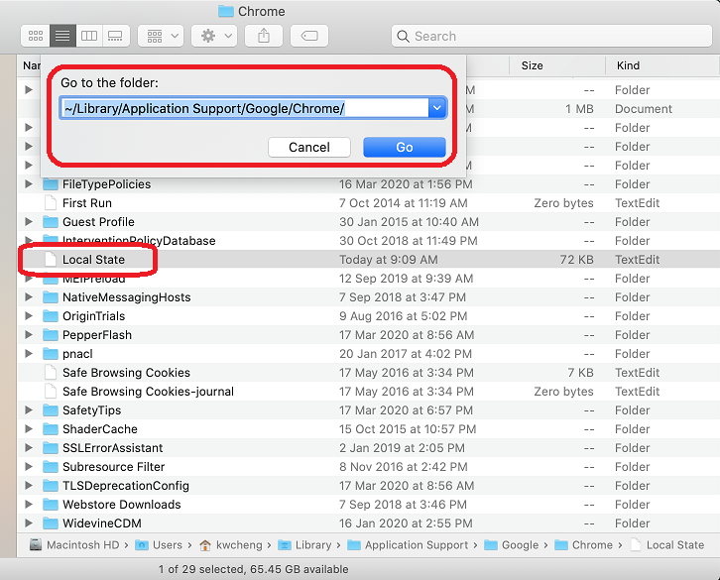
Task: Click the Subresource Filter folder icon
Action: (50, 467)
